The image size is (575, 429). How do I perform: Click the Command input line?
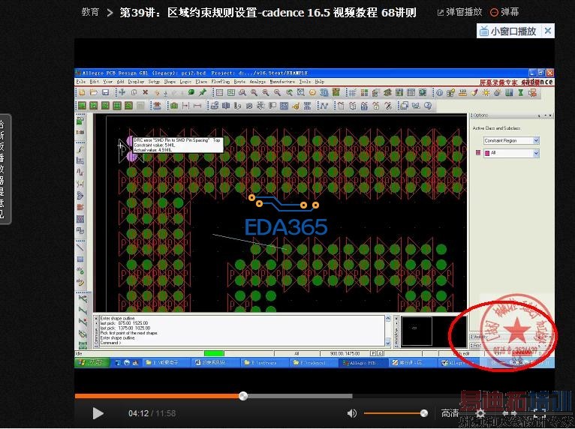coord(242,343)
